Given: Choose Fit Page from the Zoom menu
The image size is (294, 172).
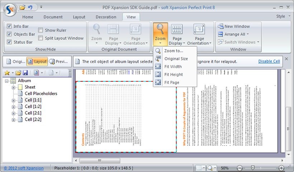Looking at the screenshot, I should 175,82.
